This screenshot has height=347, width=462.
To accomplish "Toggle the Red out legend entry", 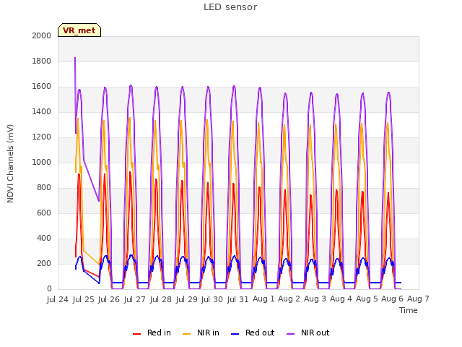I will (253, 333).
